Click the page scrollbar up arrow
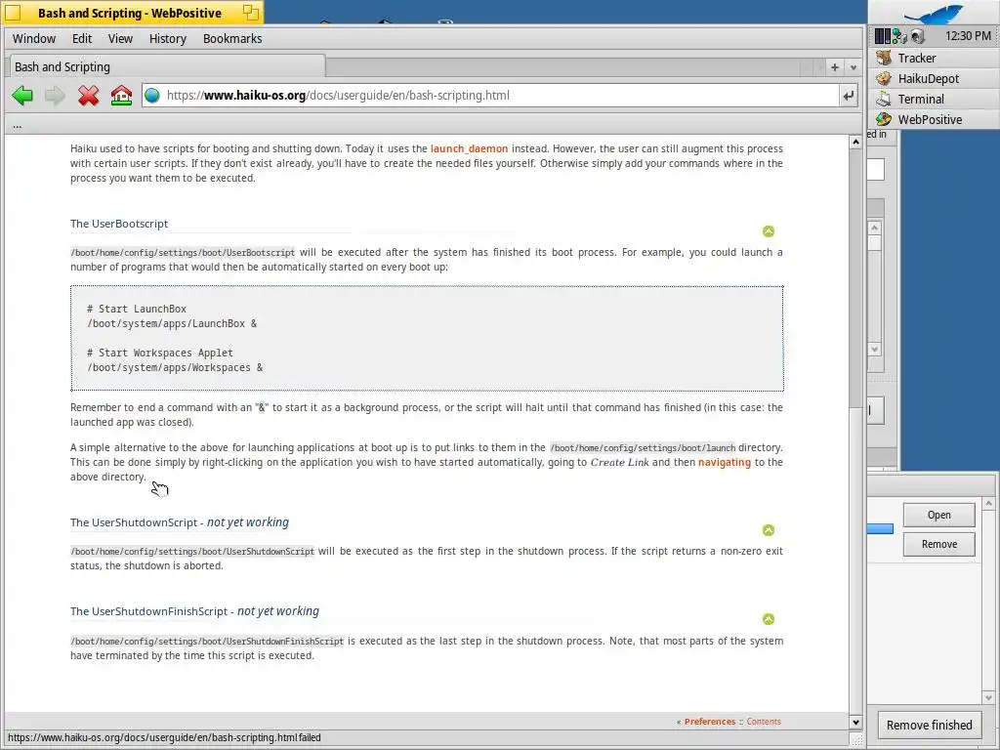The width and height of the screenshot is (1000, 750). click(855, 142)
